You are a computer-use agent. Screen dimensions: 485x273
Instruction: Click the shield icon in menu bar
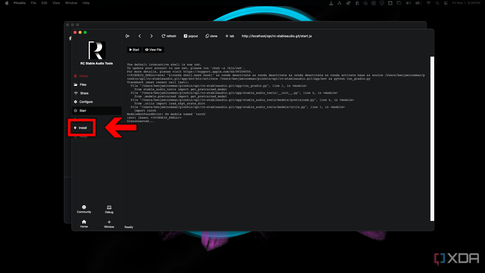[x=382, y=3]
